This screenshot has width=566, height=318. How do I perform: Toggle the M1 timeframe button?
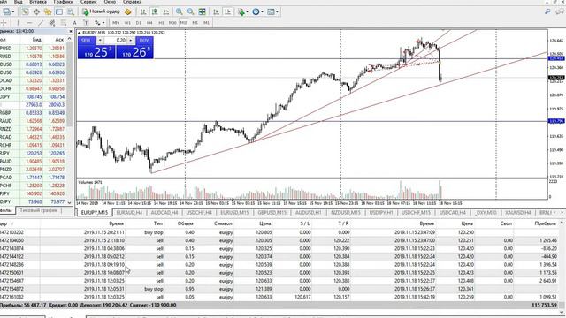pos(206,23)
